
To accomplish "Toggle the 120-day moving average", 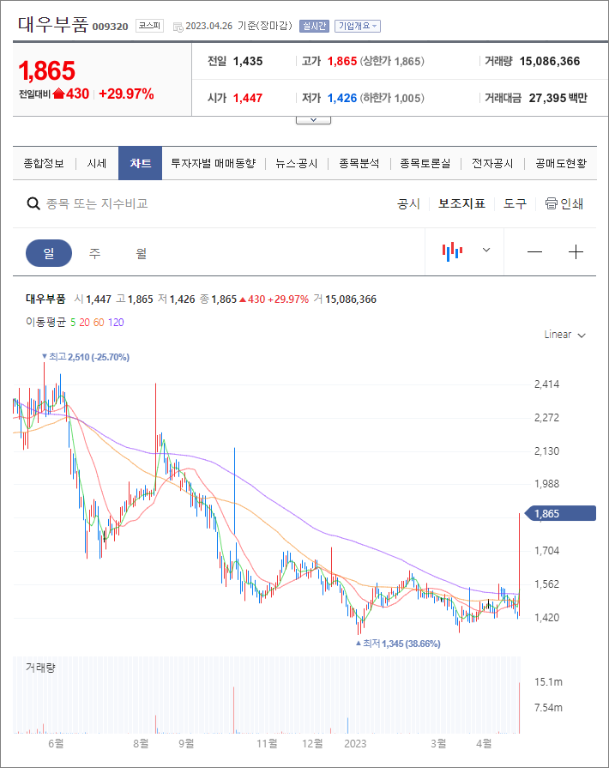I will [116, 323].
